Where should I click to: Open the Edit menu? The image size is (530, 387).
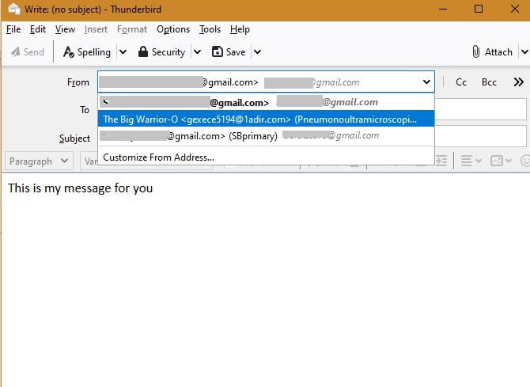[x=37, y=29]
